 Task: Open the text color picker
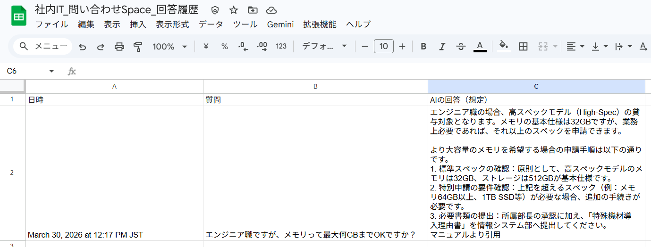click(480, 46)
